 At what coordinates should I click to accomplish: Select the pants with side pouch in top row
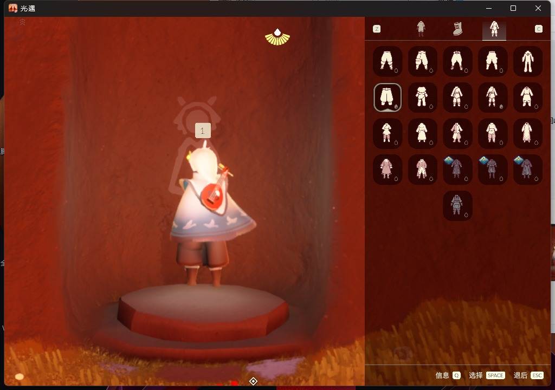(422, 61)
